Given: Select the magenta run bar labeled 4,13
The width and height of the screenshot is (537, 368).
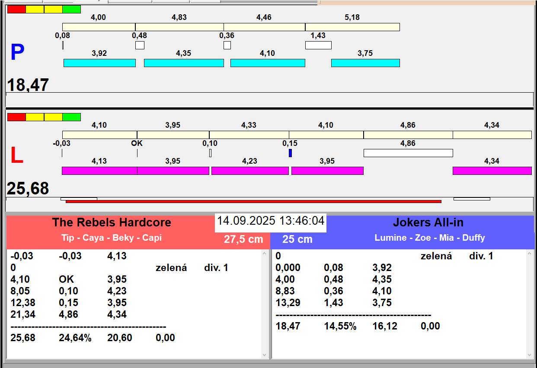Looking at the screenshot, I should tap(99, 171).
